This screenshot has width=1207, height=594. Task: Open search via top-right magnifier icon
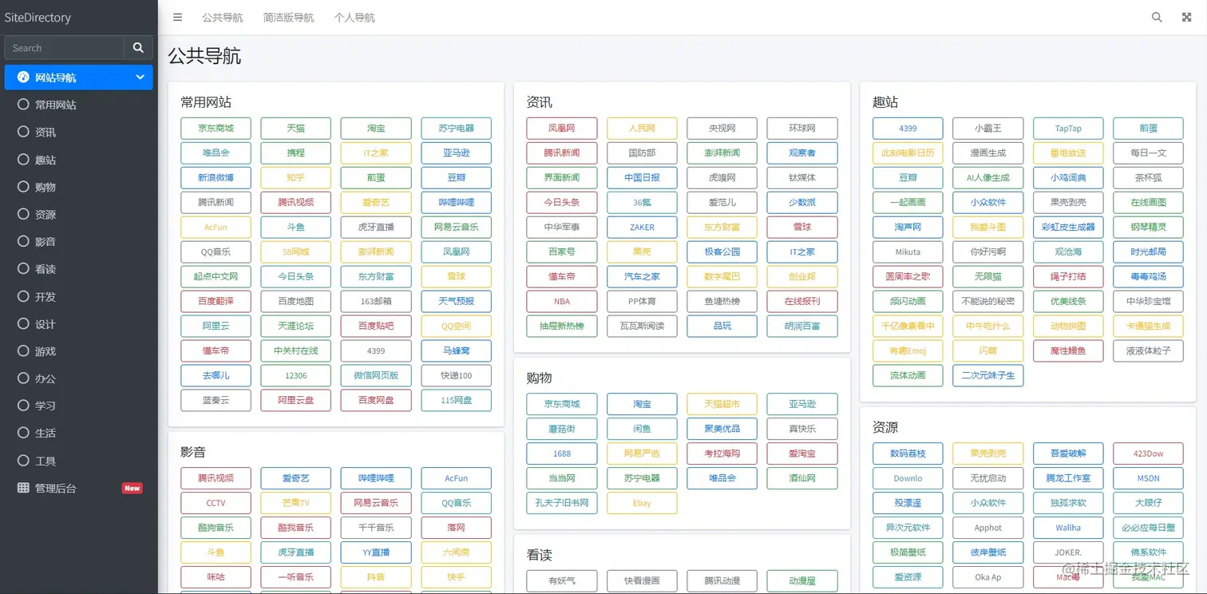click(x=1157, y=17)
